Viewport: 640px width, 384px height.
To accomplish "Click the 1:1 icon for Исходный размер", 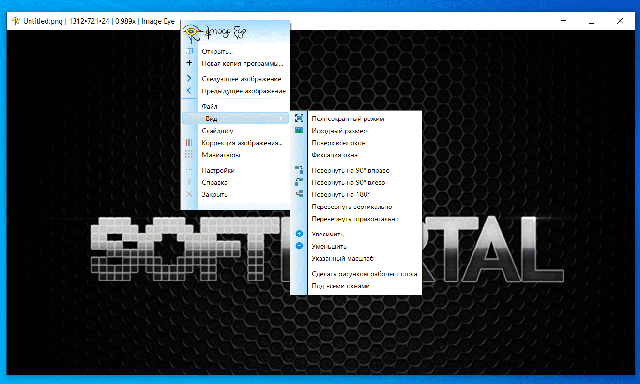I will click(x=299, y=130).
